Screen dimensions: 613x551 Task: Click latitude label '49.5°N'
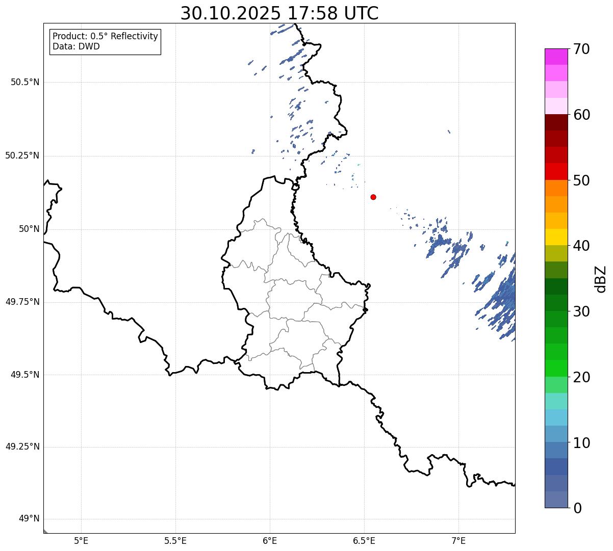point(25,375)
